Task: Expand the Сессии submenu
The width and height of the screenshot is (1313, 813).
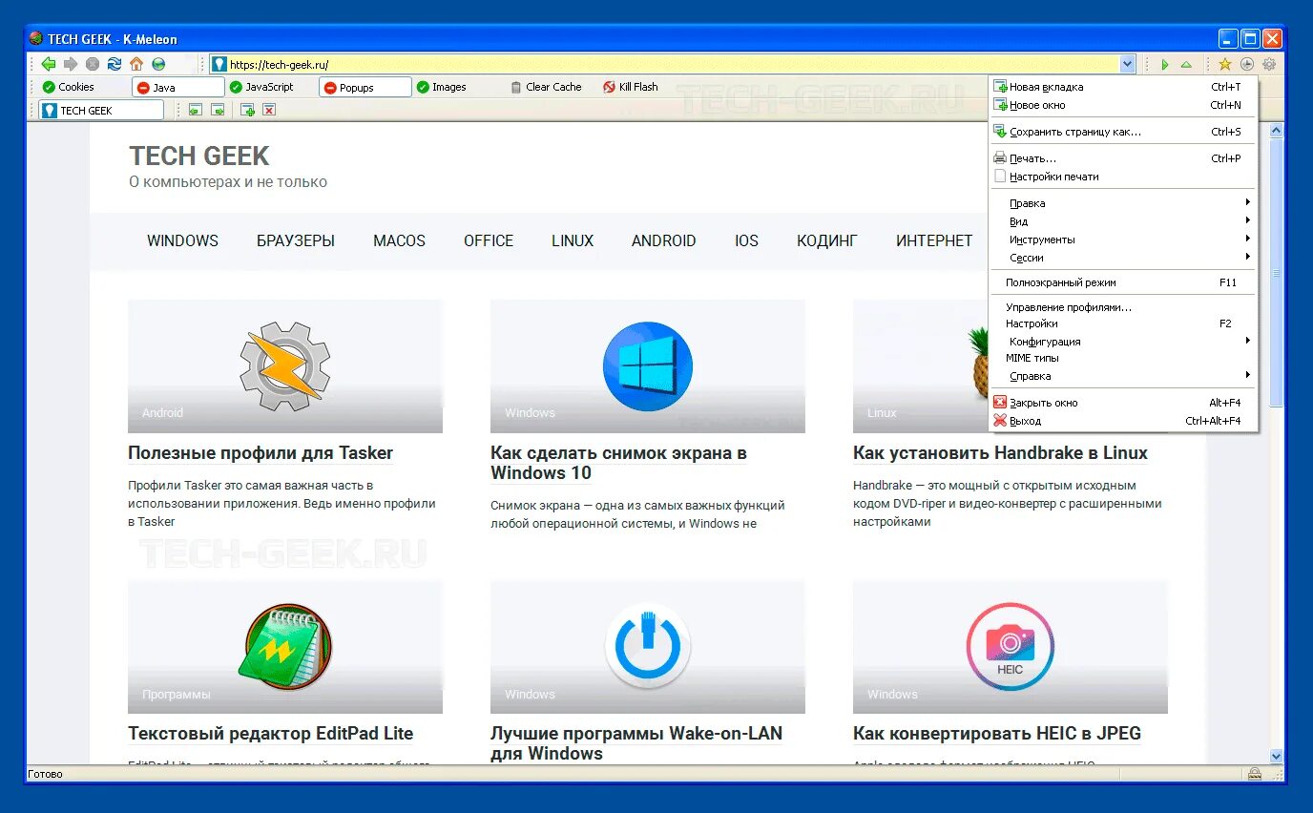Action: (1123, 258)
